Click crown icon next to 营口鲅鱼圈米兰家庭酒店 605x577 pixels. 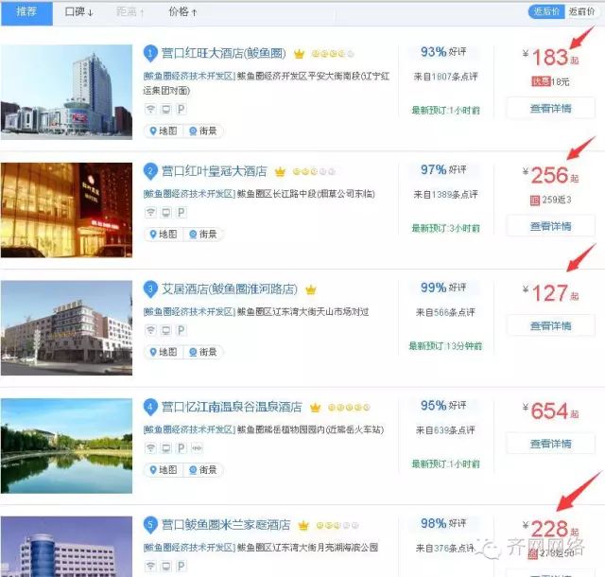click(x=303, y=525)
